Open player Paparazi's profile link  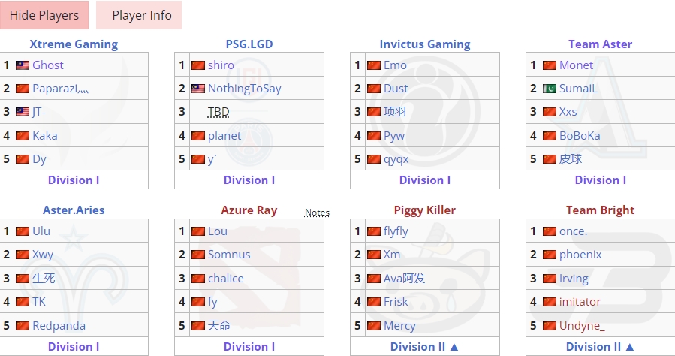coord(61,89)
